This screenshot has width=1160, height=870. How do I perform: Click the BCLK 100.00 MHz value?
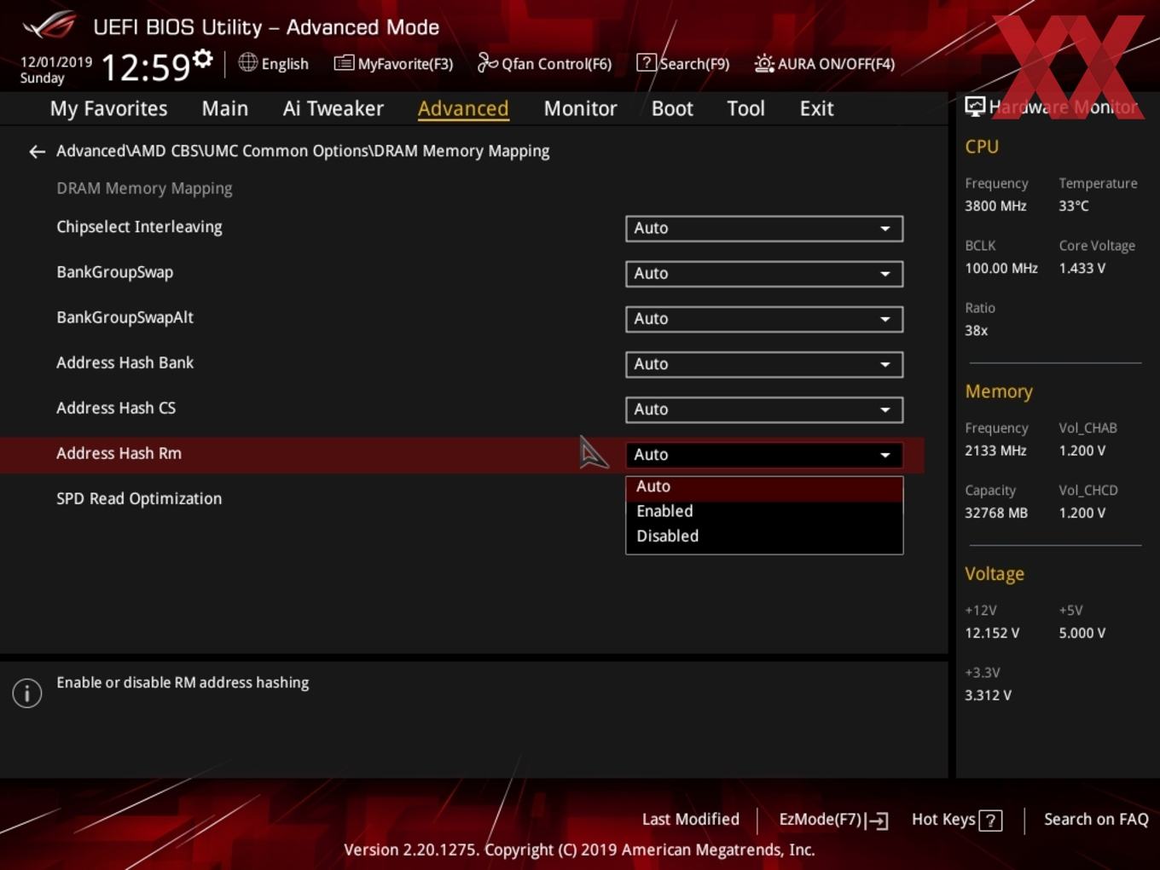(x=1001, y=268)
